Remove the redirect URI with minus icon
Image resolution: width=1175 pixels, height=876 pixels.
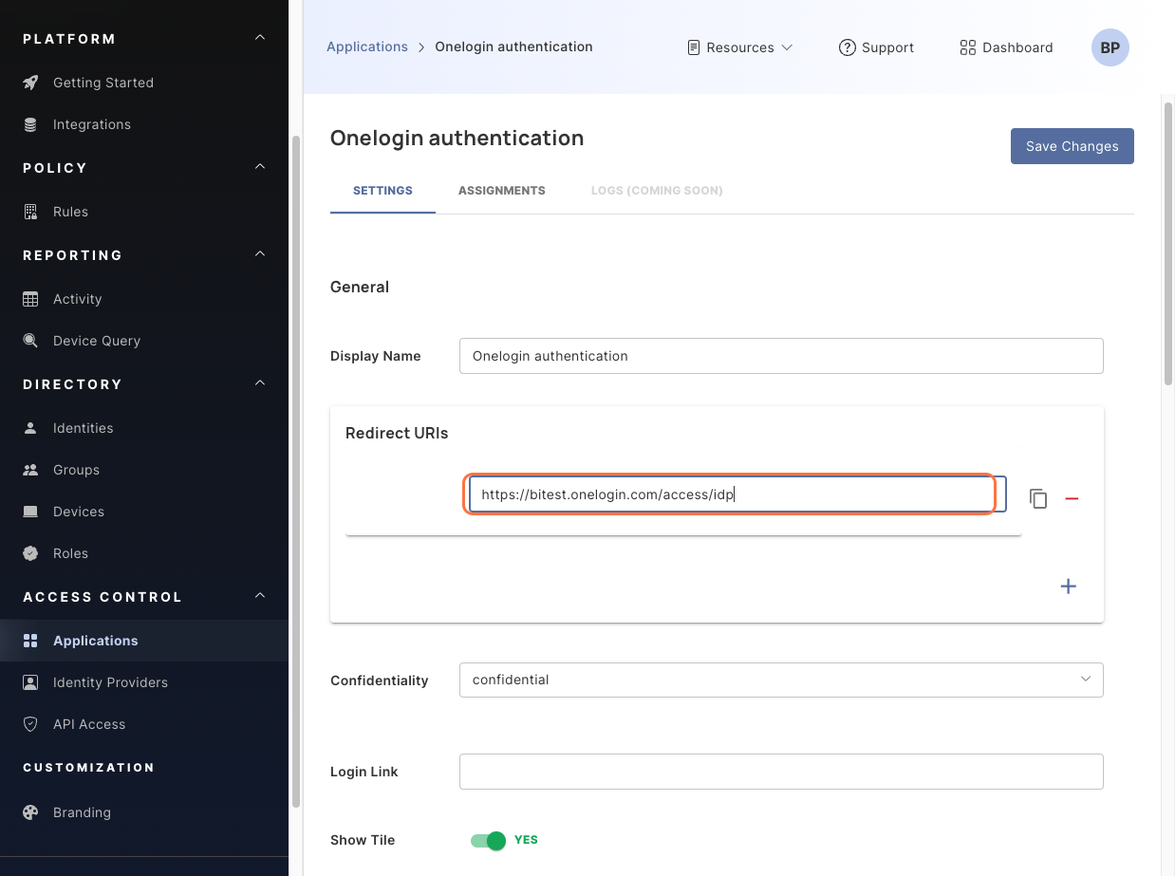pos(1072,498)
